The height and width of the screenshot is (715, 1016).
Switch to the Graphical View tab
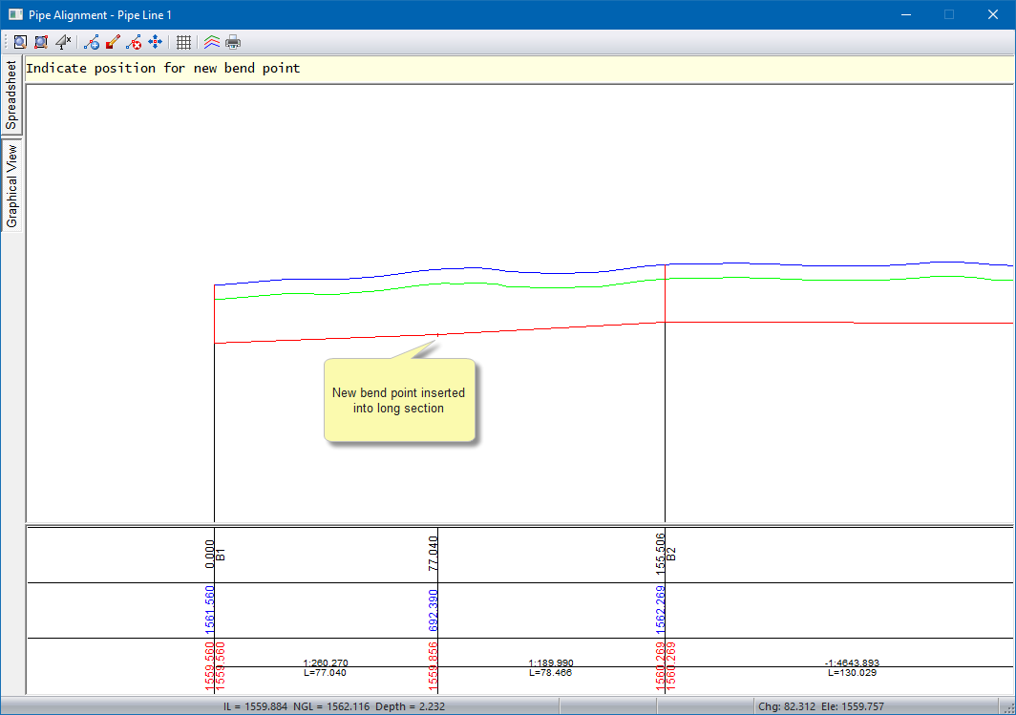11,185
